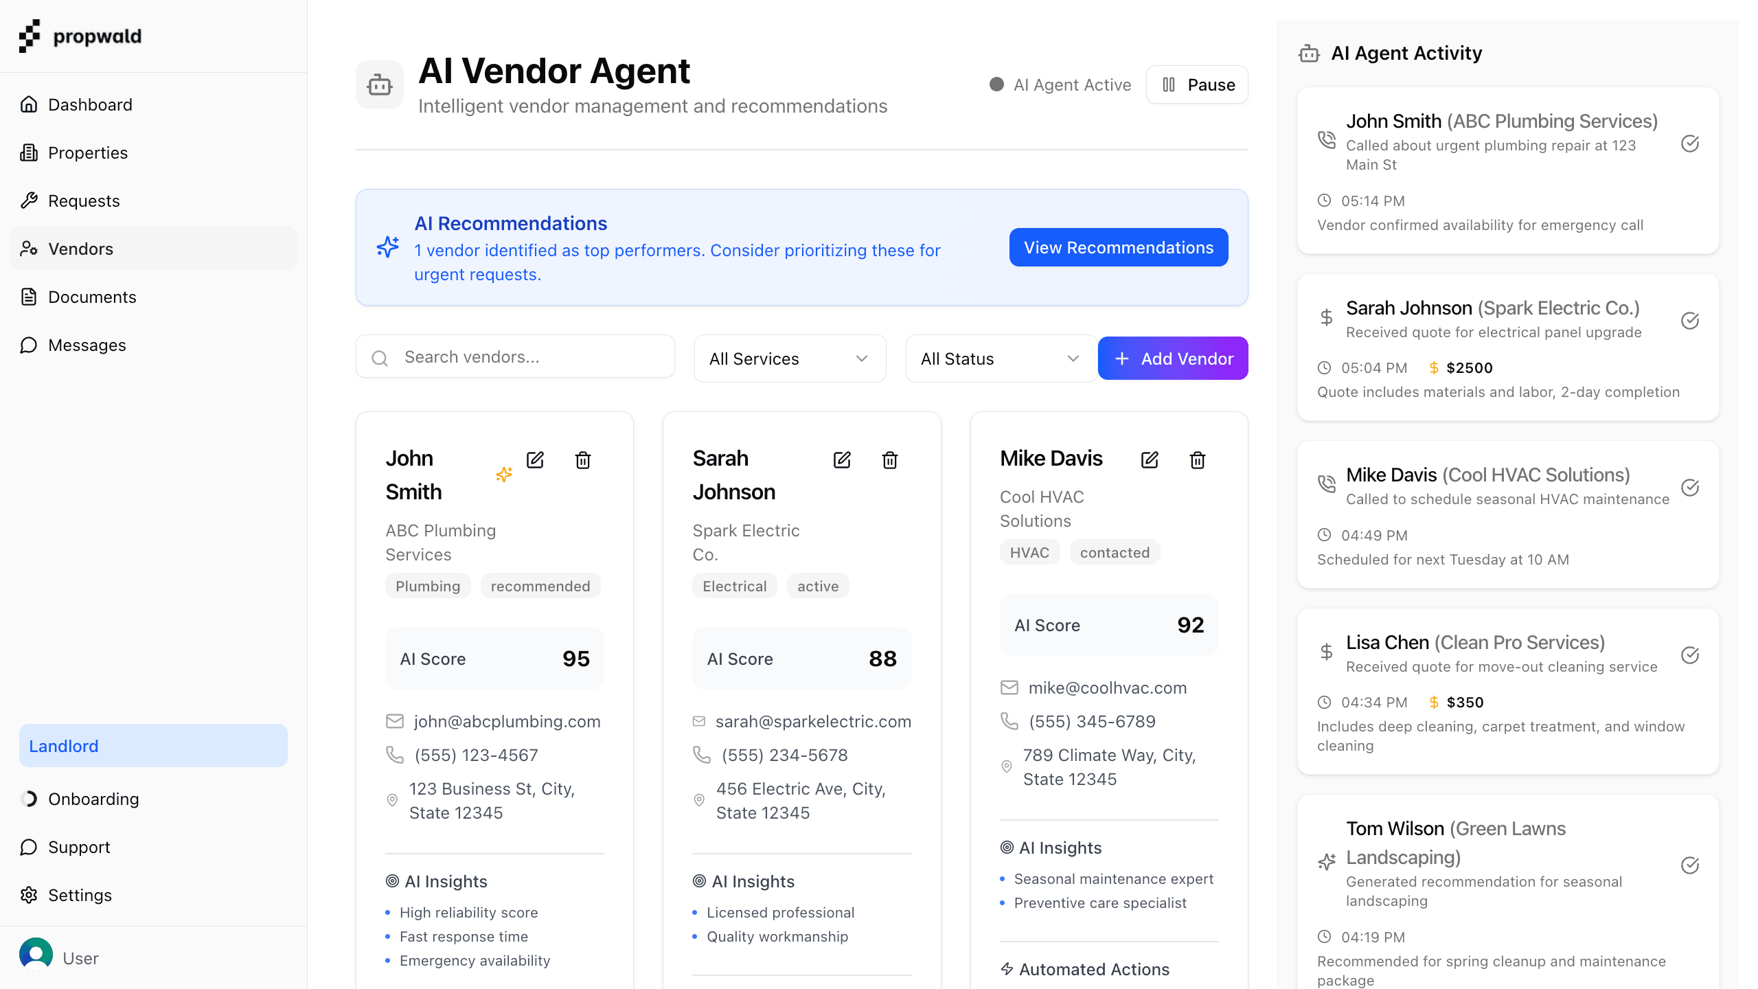
Task: Open Messages from the sidebar
Action: click(87, 345)
